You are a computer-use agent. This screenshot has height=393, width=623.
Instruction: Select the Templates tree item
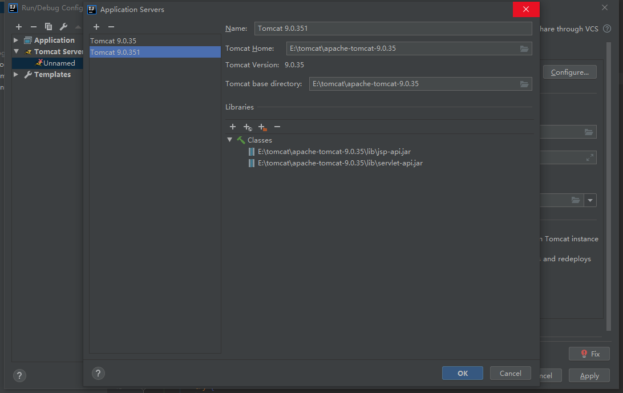(x=52, y=74)
